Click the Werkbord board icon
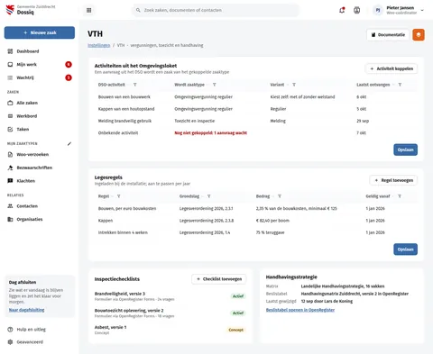Viewport: 433px width, 354px height. 10,116
